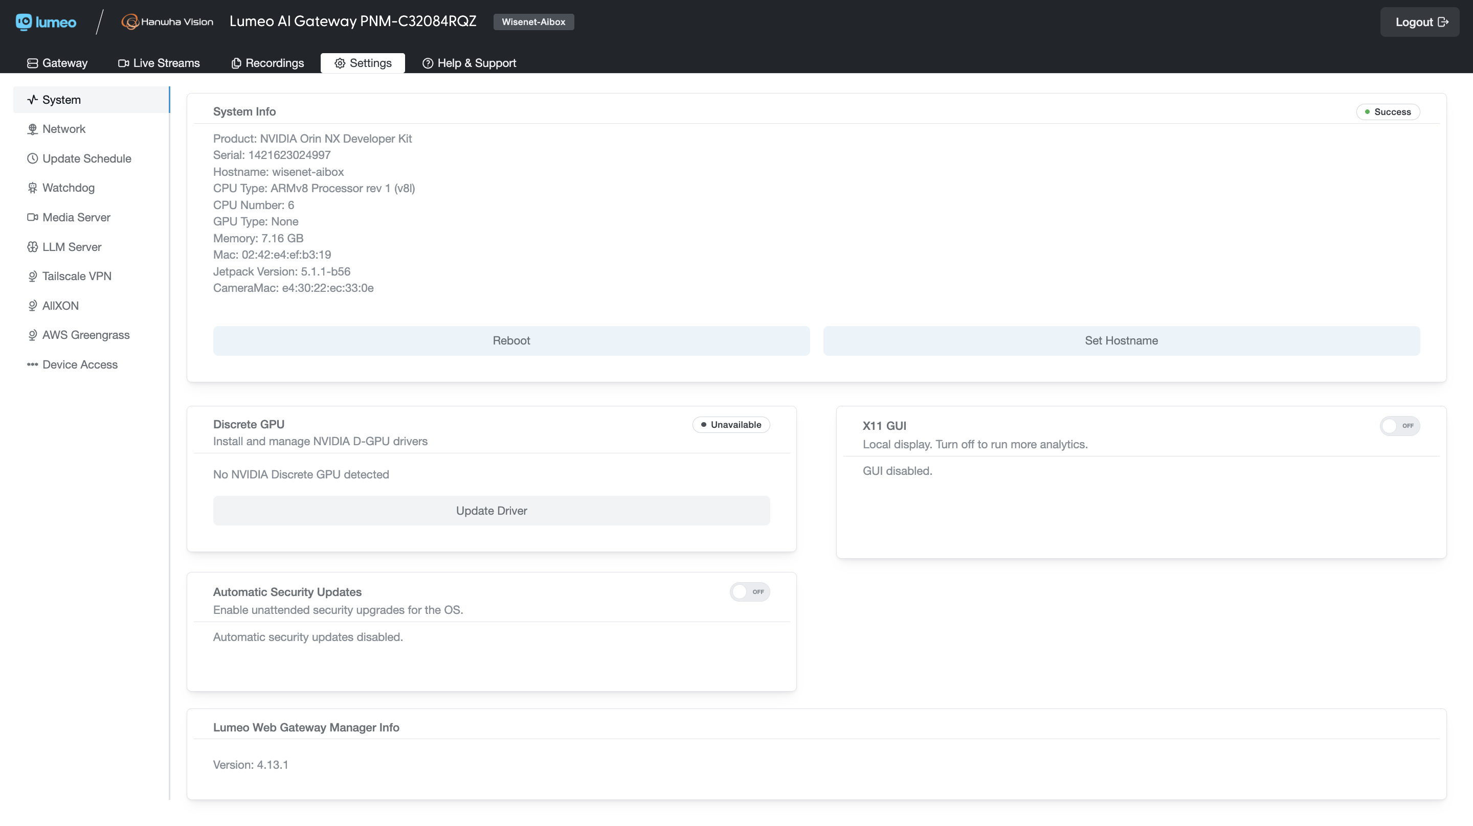
Task: Click the Live Streams camera icon
Action: [x=123, y=63]
